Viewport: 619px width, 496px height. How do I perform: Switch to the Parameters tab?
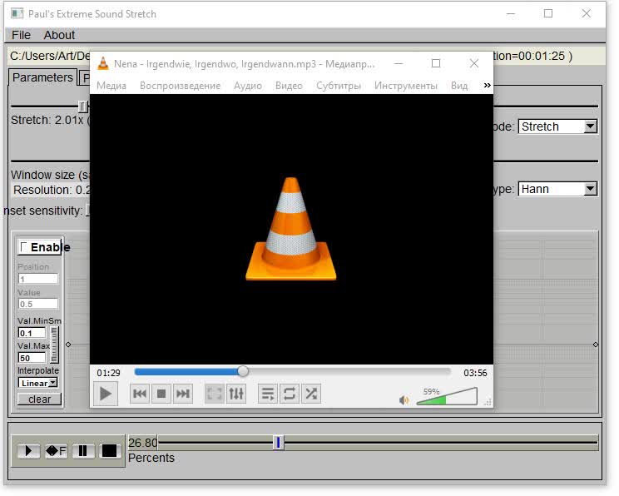(x=42, y=77)
